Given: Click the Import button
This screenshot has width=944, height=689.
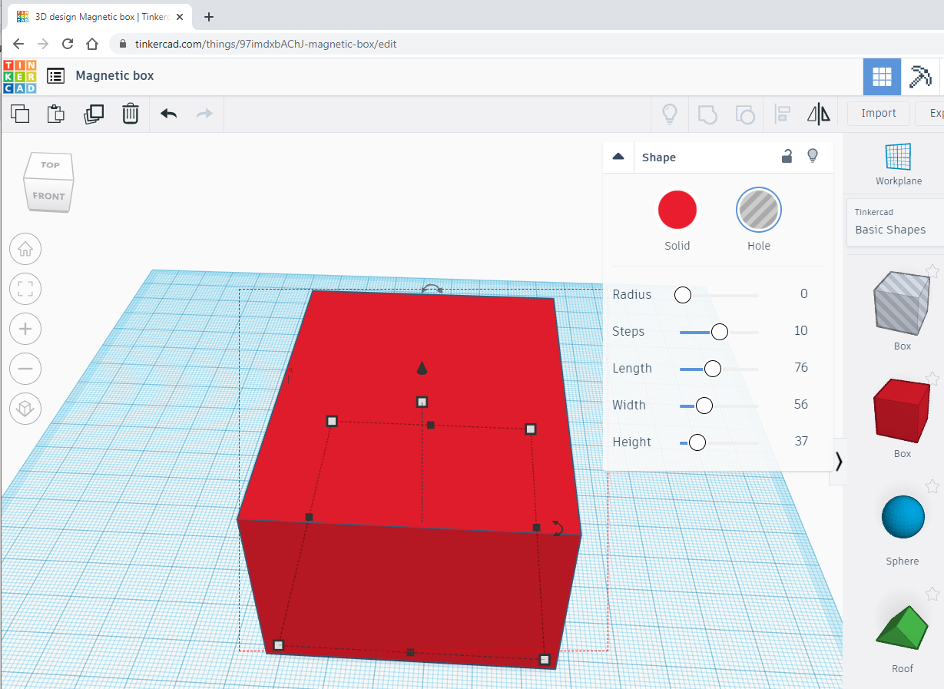Looking at the screenshot, I should click(879, 114).
